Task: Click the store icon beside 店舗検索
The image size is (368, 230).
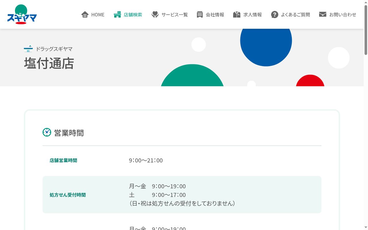Action: (117, 14)
